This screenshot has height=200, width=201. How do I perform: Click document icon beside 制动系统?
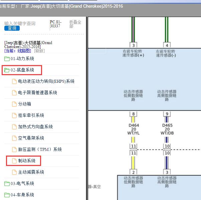tap(14, 161)
